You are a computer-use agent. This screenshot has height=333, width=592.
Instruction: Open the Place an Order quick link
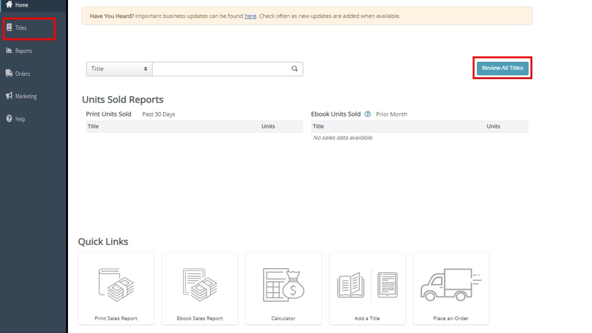pos(451,289)
